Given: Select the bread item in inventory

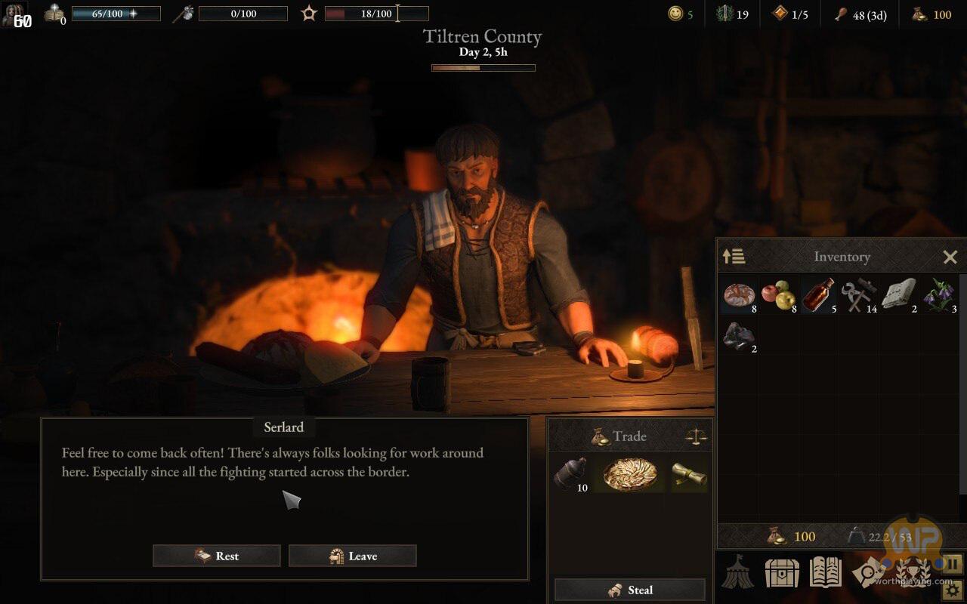Looking at the screenshot, I should tap(740, 294).
